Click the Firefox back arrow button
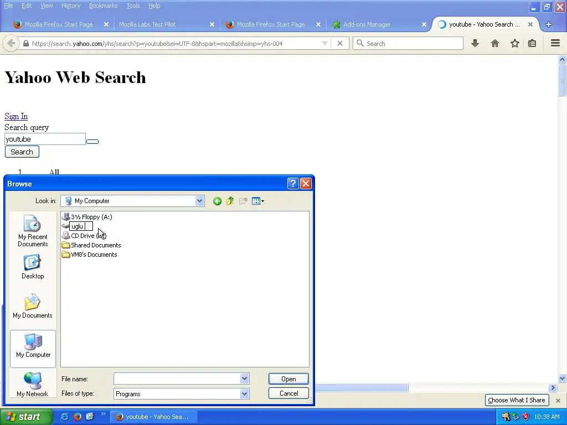 coord(11,43)
